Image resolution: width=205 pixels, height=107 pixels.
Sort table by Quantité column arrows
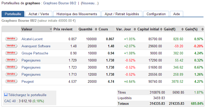point(96,29)
